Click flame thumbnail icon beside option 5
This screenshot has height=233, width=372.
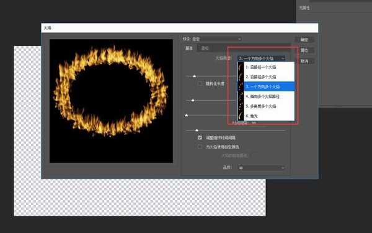coord(241,106)
